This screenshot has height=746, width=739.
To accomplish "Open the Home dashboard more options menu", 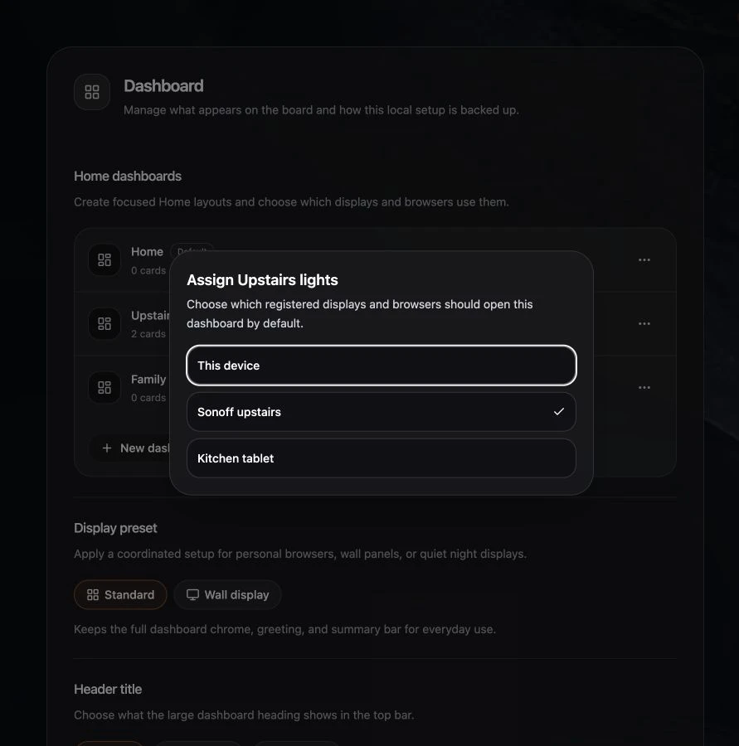I will [x=644, y=259].
